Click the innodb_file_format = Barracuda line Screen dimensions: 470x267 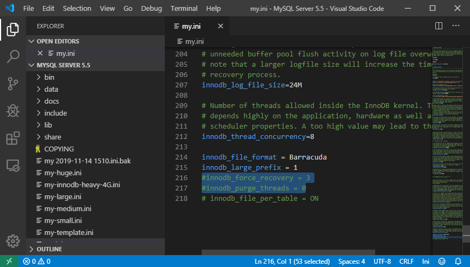click(264, 157)
